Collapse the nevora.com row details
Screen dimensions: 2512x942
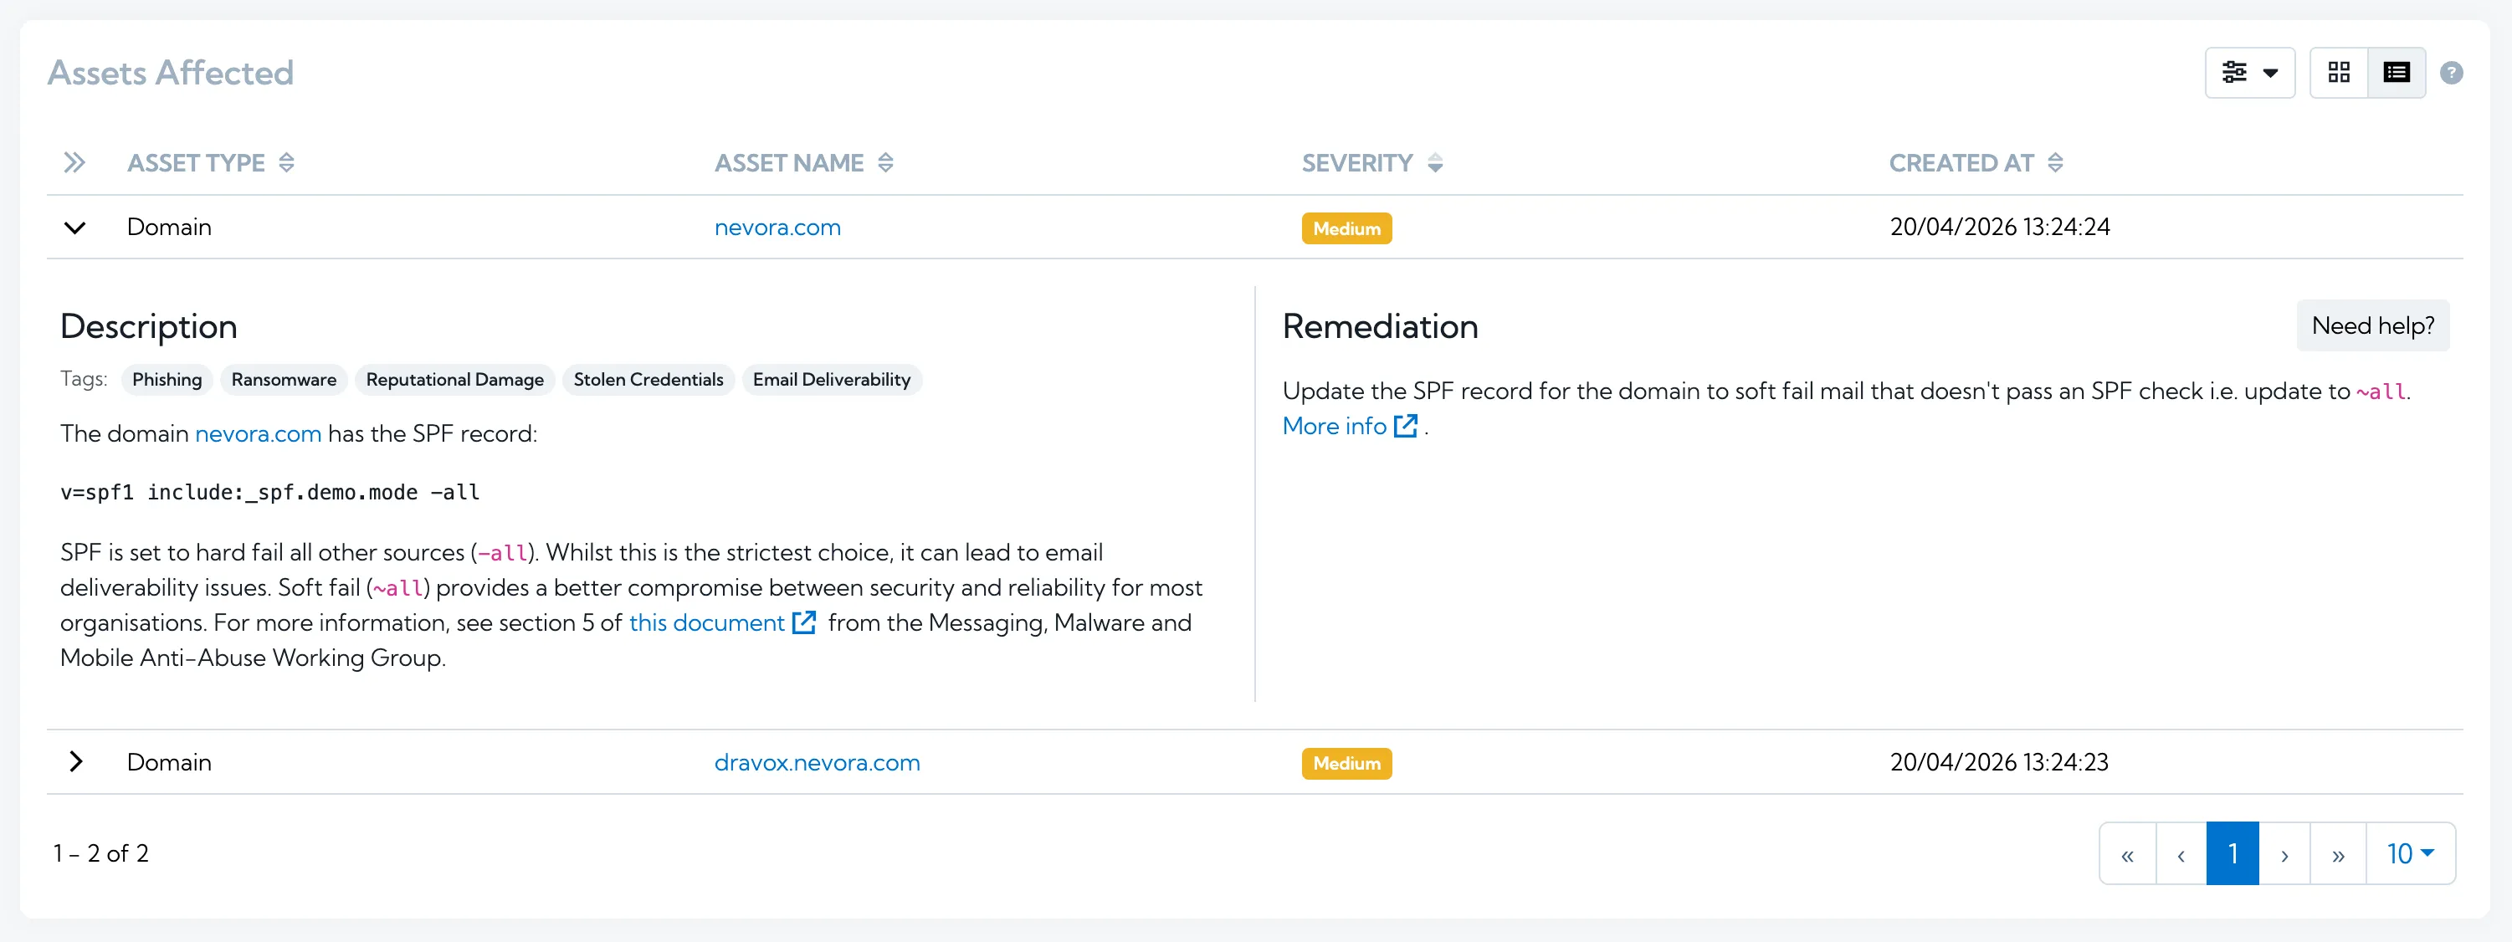75,228
